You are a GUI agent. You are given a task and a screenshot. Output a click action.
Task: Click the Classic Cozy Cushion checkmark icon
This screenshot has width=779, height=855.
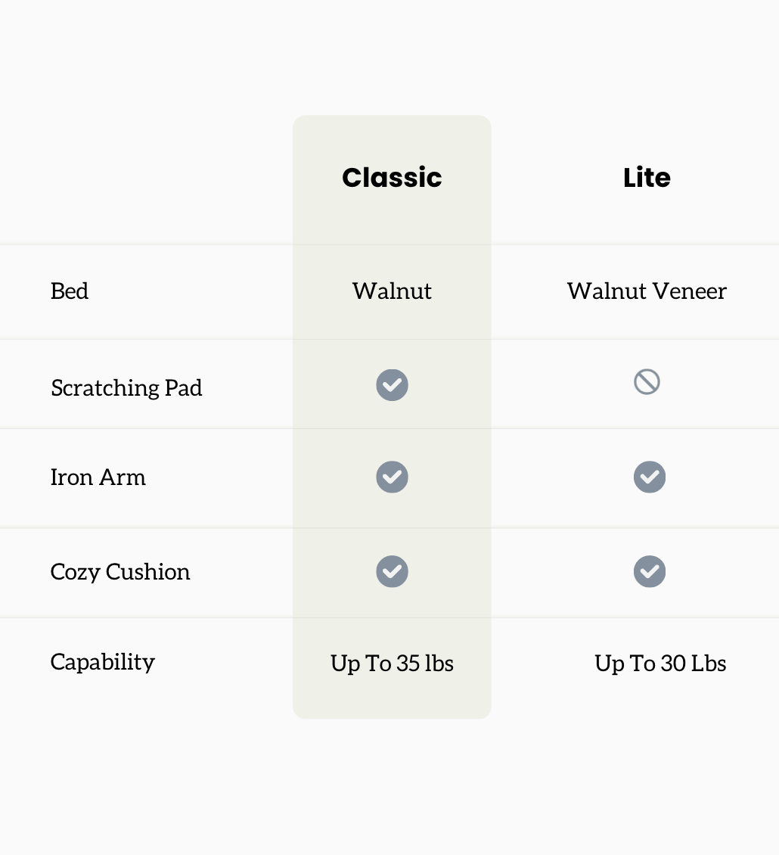(392, 571)
